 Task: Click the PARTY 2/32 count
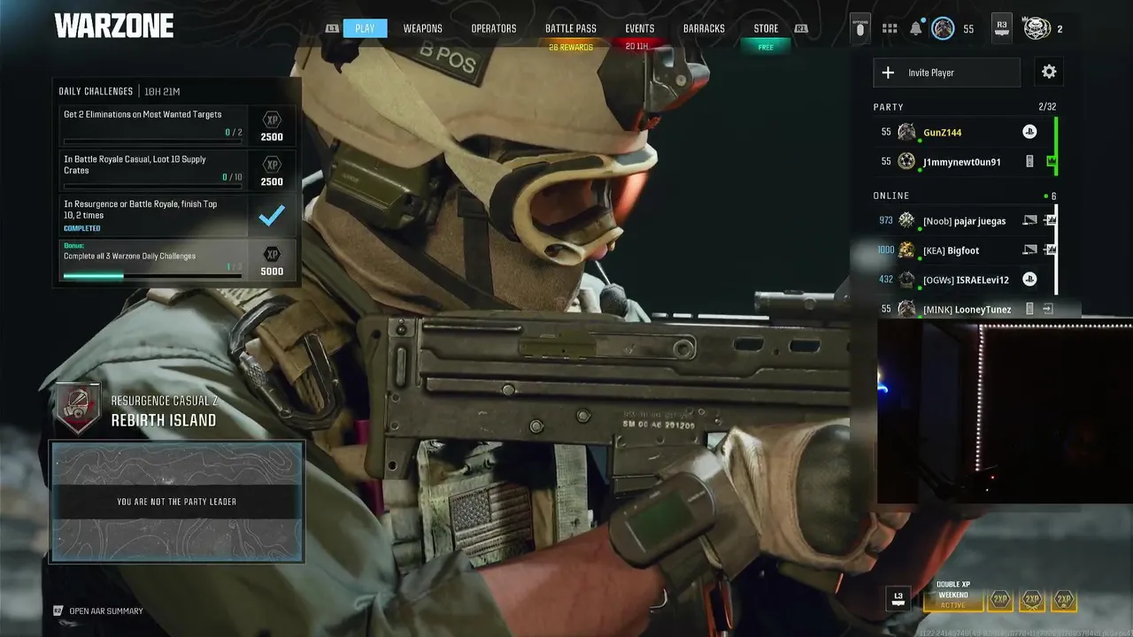1047,107
